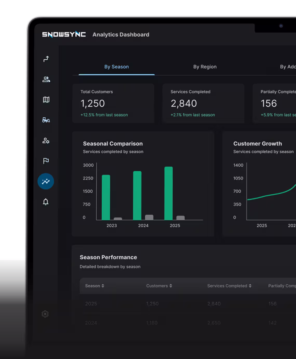Viewport: 296px width, 359px height.
Task: Click the green 2025 bar in Seasonal Comparison
Action: tap(169, 193)
